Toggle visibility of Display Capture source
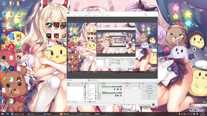Viewport: 207px width, 116px height. click(x=96, y=99)
